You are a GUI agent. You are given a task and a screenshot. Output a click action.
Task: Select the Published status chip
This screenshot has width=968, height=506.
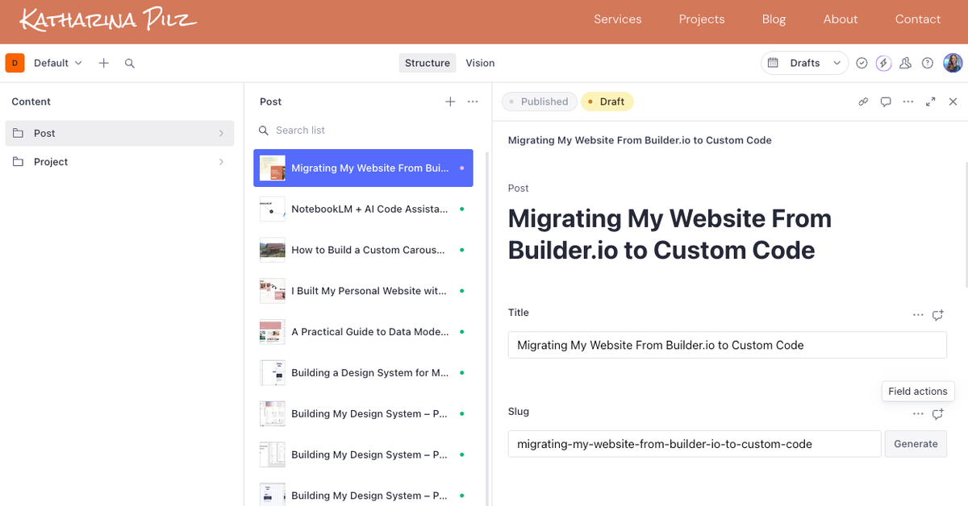pyautogui.click(x=539, y=102)
